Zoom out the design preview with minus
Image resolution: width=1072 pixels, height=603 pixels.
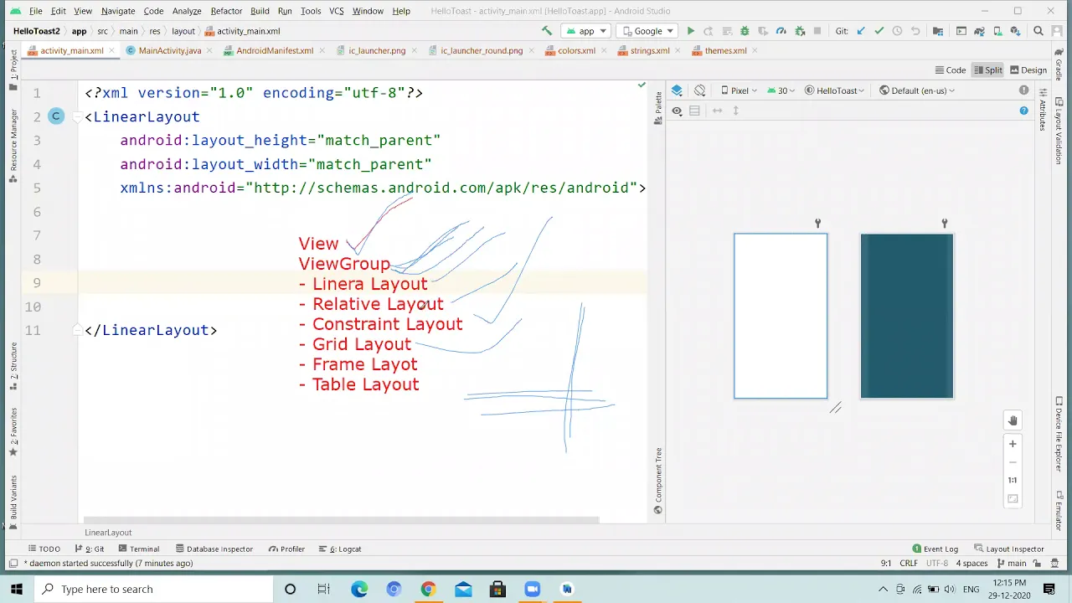(x=1013, y=462)
